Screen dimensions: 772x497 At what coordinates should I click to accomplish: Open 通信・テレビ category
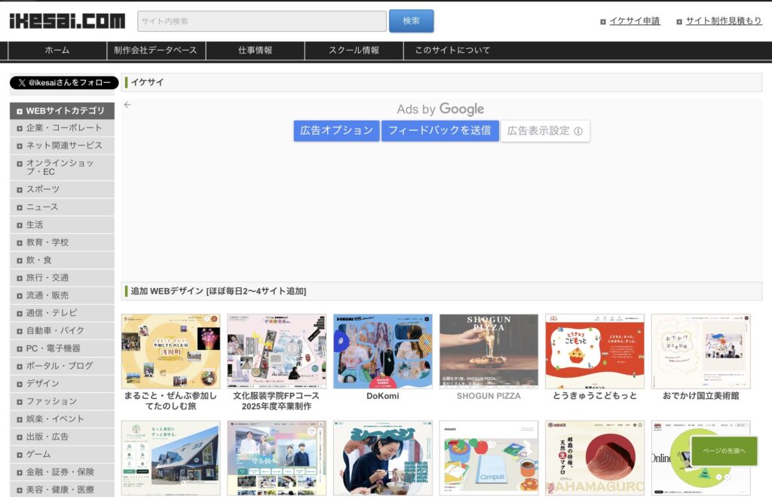pos(62,313)
